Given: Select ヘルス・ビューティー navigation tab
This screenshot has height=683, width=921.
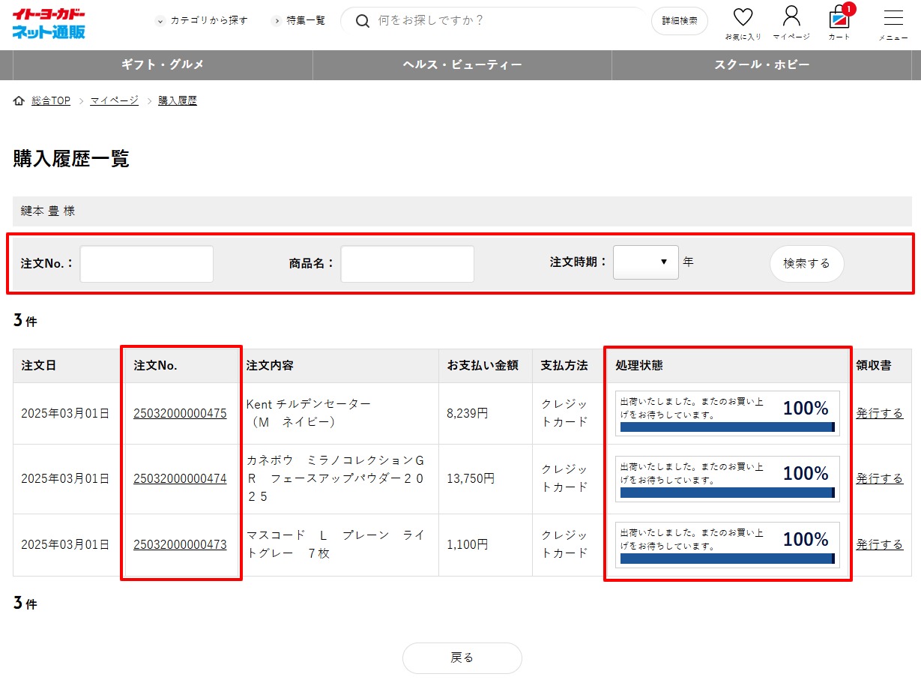Looking at the screenshot, I should click(x=462, y=65).
